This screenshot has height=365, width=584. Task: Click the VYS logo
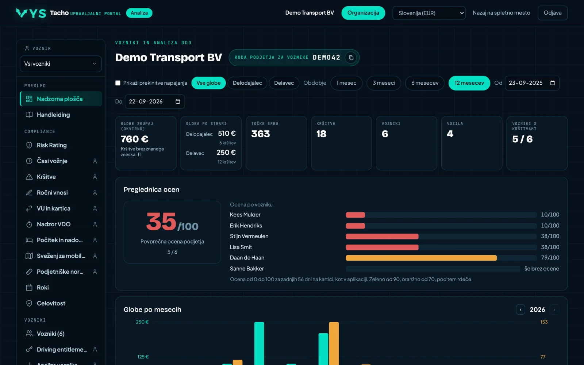(31, 13)
